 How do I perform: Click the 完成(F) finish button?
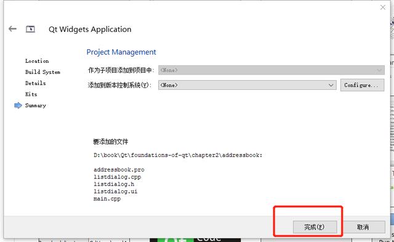[x=315, y=227]
